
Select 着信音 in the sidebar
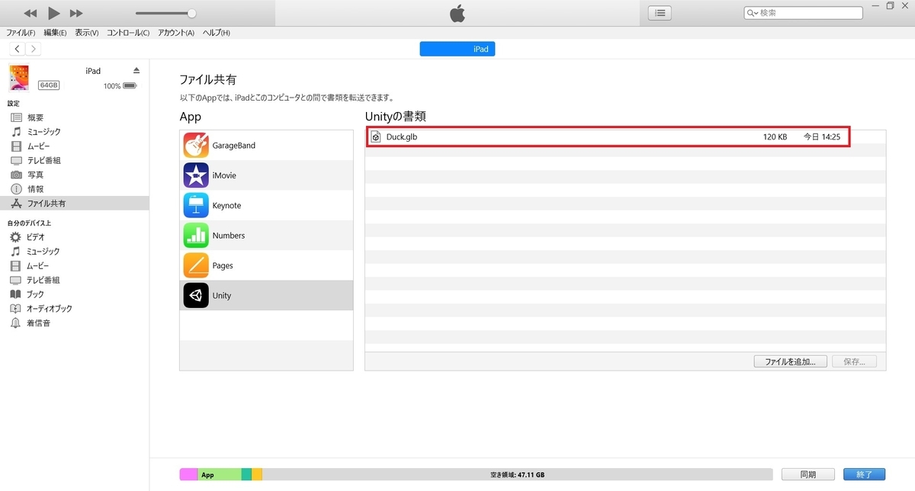click(x=38, y=323)
